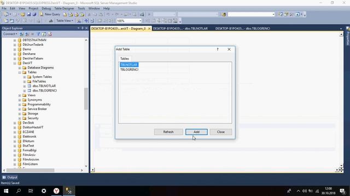Click the New Text Annotation icon

coord(51,21)
